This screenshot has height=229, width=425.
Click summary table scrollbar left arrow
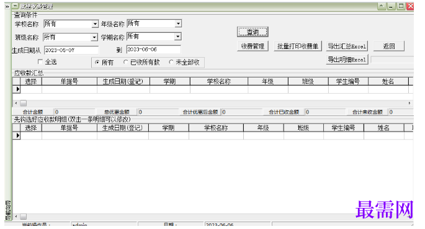(x=16, y=103)
